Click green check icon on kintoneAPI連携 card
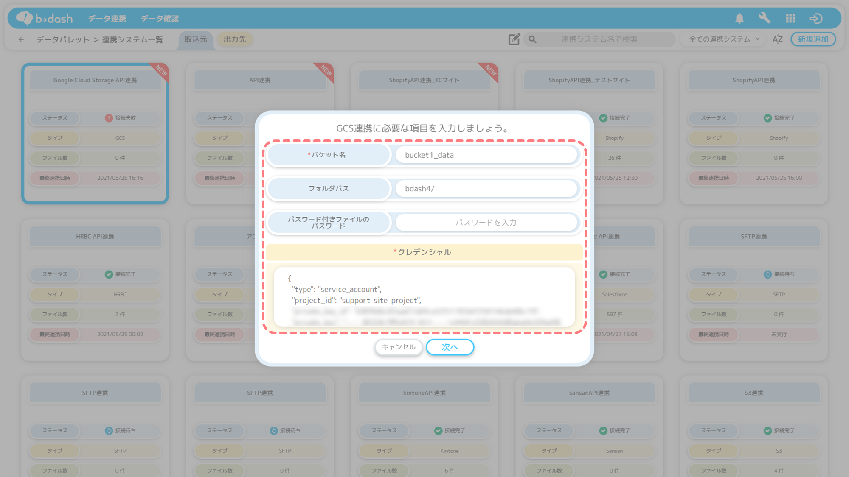This screenshot has width=849, height=477. [x=438, y=431]
